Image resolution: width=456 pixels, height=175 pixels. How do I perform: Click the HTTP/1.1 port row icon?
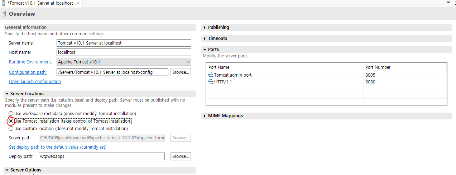210,82
